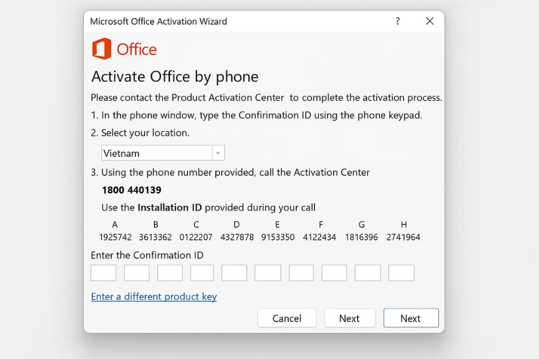Click the eighth Confirmation ID box
Image resolution: width=539 pixels, height=359 pixels.
(x=334, y=273)
